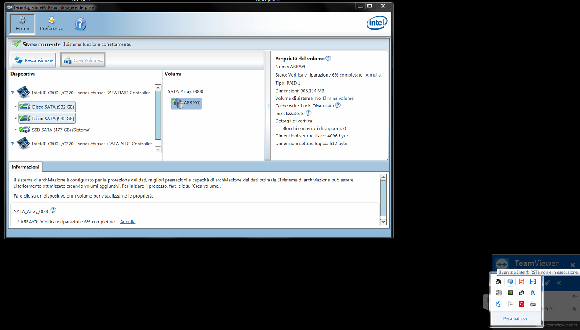The width and height of the screenshot is (580, 330).
Task: Click SATA_Array_0000 label in Volumi panel
Action: click(186, 91)
